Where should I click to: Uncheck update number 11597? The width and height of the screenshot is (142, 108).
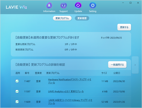tap(17, 91)
